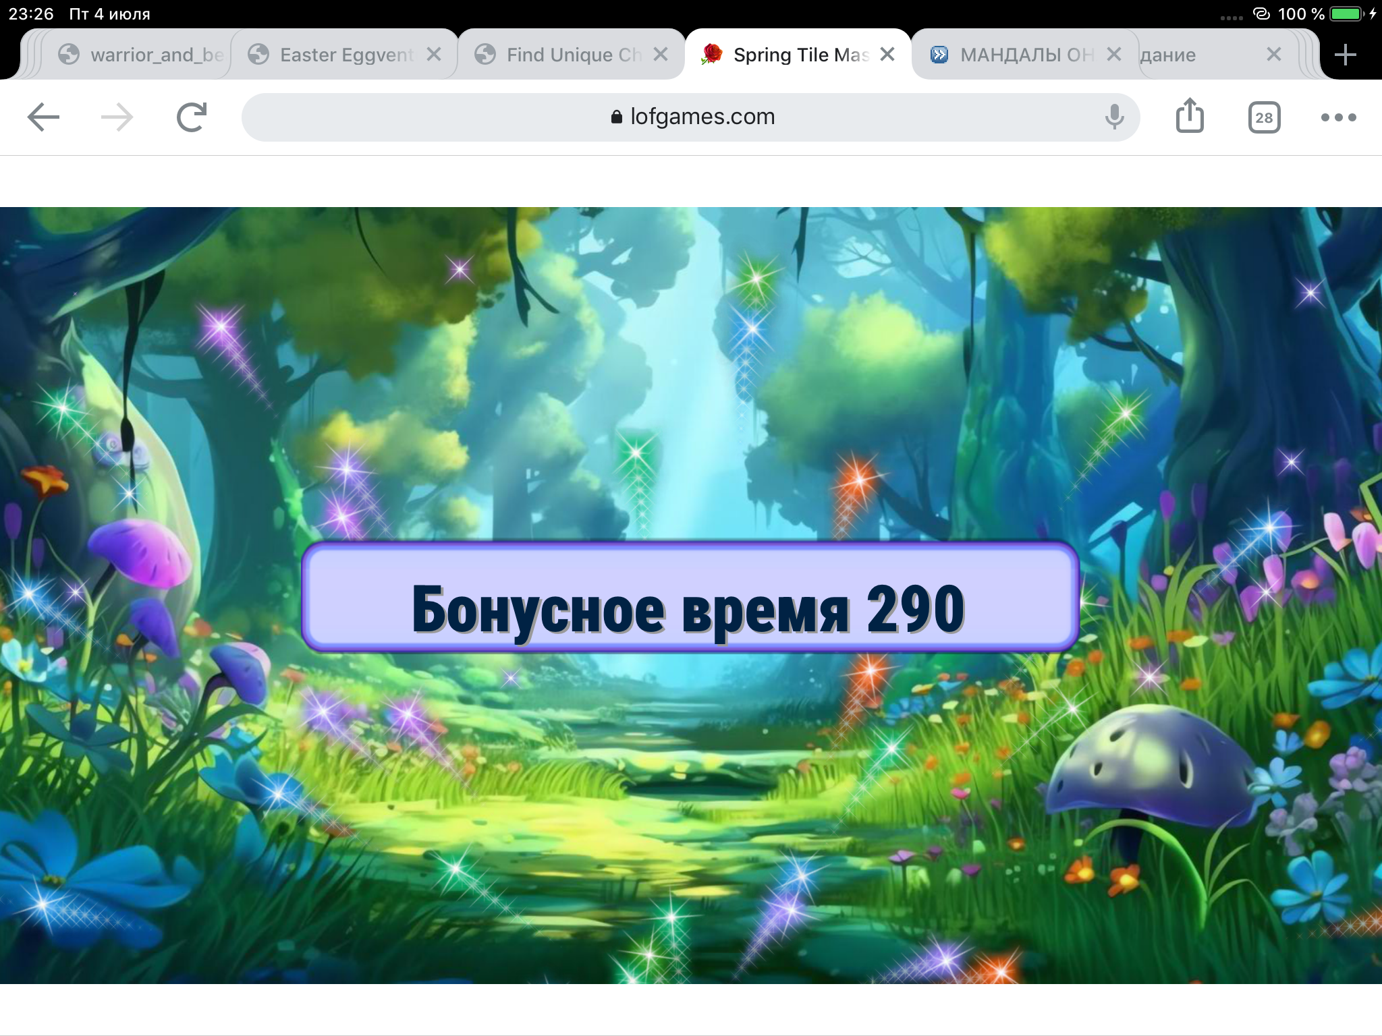This screenshot has width=1382, height=1036.
Task: Reload the lofgames.com page
Action: tap(192, 117)
